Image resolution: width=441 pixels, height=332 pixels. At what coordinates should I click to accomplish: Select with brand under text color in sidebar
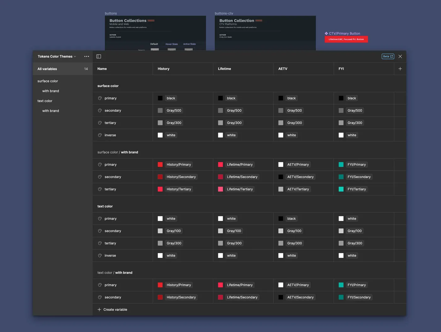pos(51,111)
